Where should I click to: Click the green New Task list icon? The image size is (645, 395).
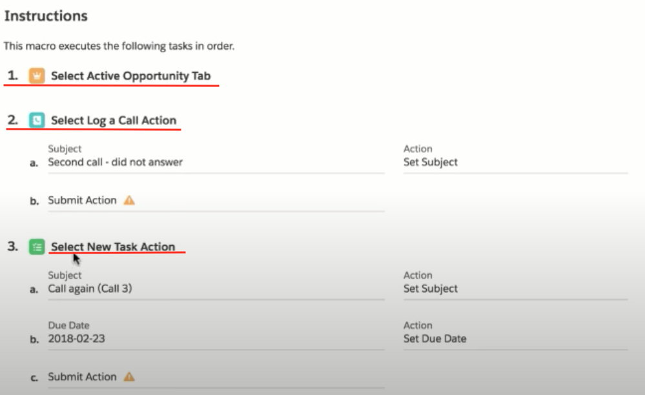coord(37,247)
